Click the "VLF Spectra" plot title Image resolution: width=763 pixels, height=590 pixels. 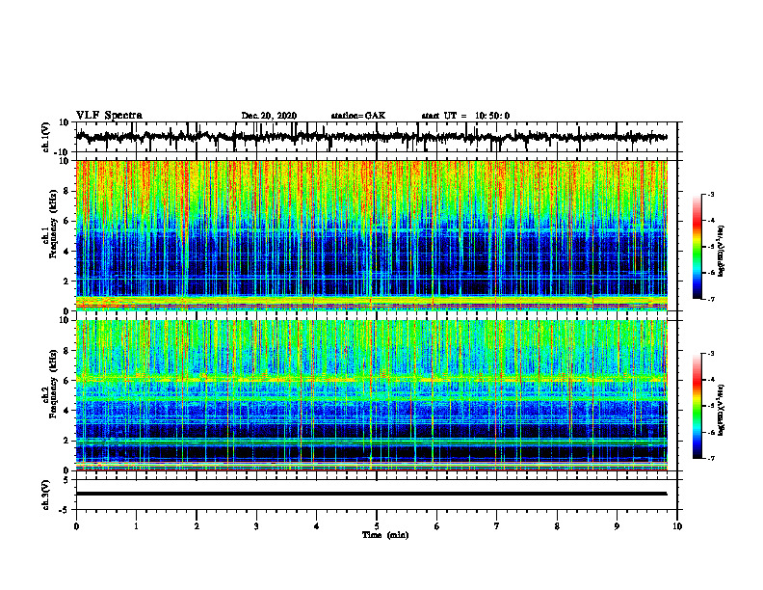tap(109, 116)
